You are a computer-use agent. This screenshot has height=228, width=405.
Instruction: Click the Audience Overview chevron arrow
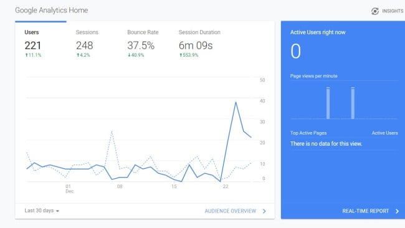pyautogui.click(x=264, y=211)
